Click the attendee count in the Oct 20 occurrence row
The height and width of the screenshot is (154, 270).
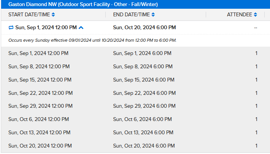coord(256,146)
